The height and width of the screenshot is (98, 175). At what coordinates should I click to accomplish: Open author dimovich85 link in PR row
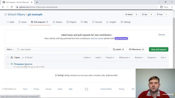click(x=40, y=67)
